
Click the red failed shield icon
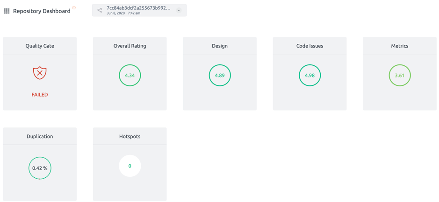(x=40, y=73)
